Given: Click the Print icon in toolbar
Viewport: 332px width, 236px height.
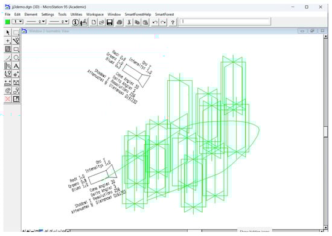Looking at the screenshot, I should (x=119, y=22).
